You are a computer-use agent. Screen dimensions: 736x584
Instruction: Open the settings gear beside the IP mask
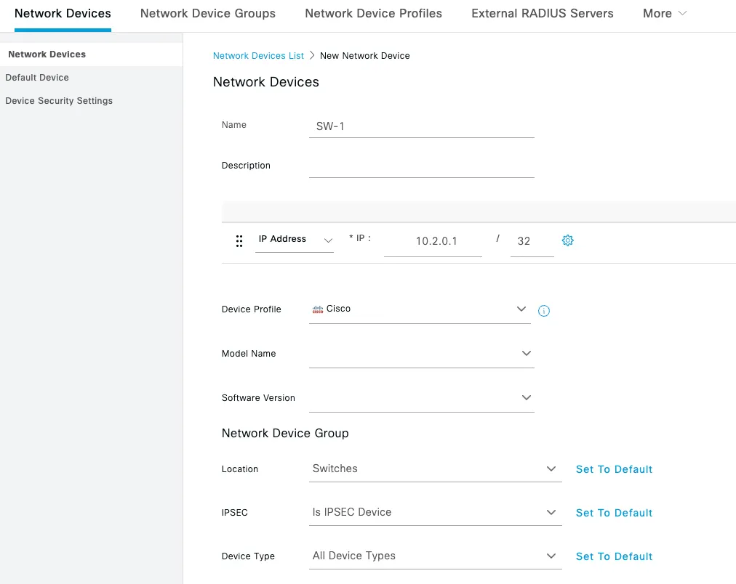(x=568, y=240)
